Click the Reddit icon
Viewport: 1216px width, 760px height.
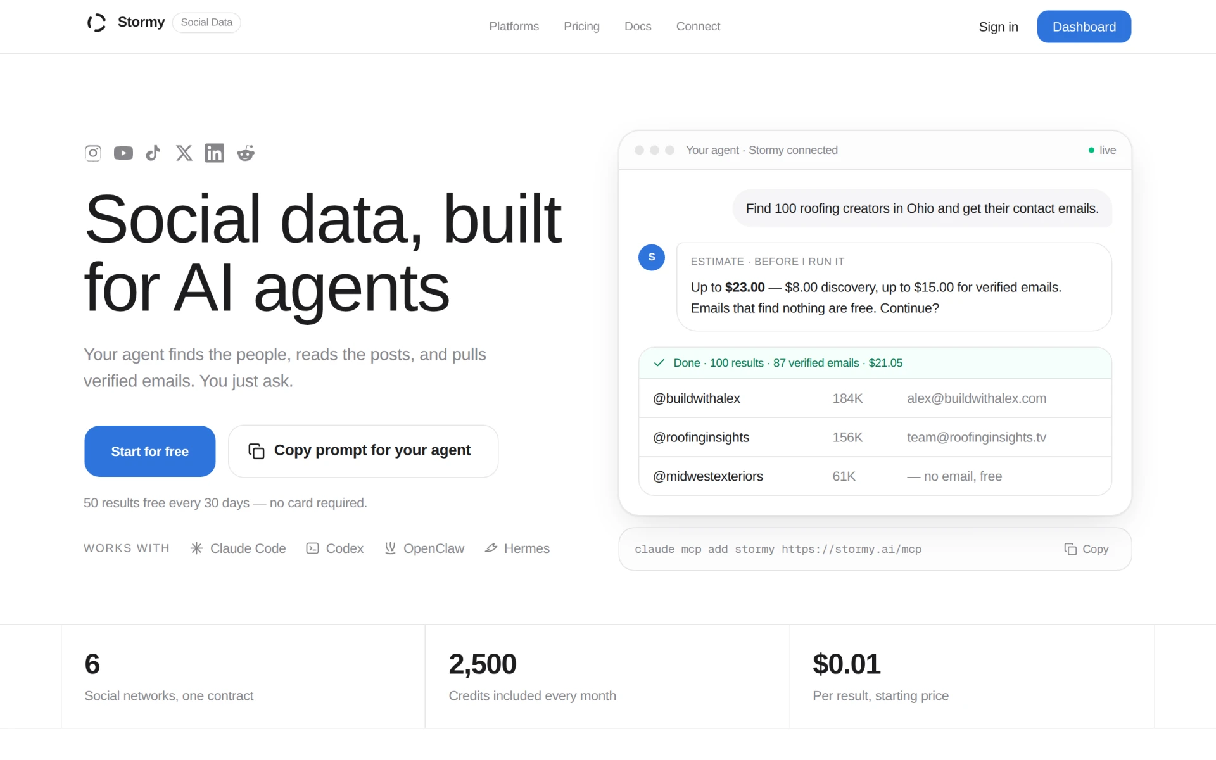point(246,153)
